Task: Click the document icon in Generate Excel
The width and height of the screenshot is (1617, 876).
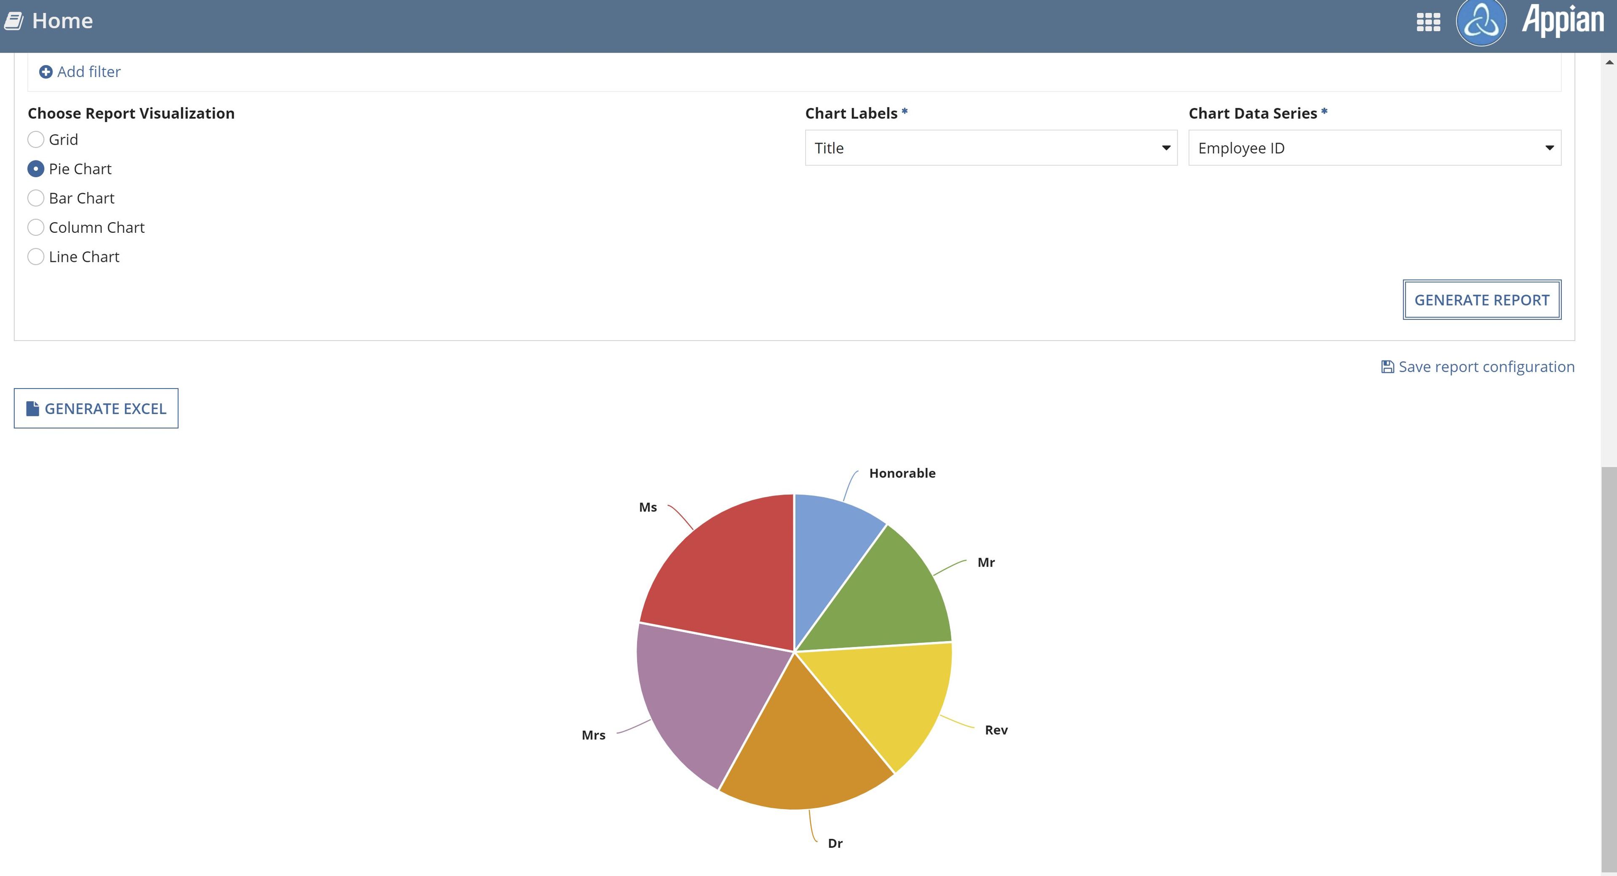Action: (33, 408)
